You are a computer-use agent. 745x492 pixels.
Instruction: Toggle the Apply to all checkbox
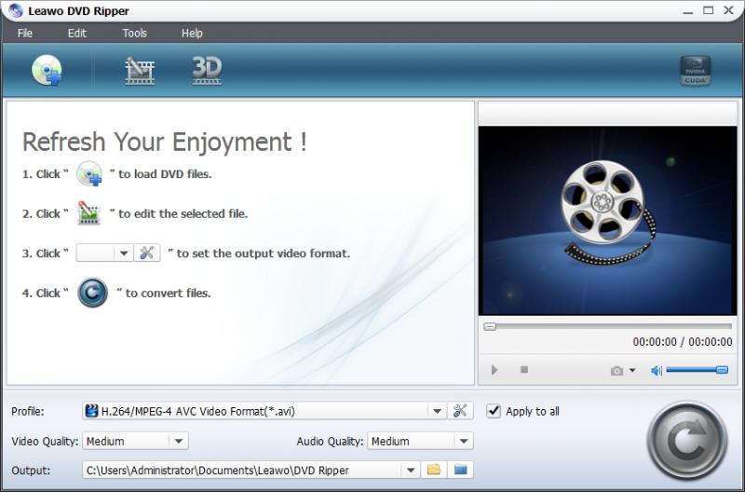494,411
